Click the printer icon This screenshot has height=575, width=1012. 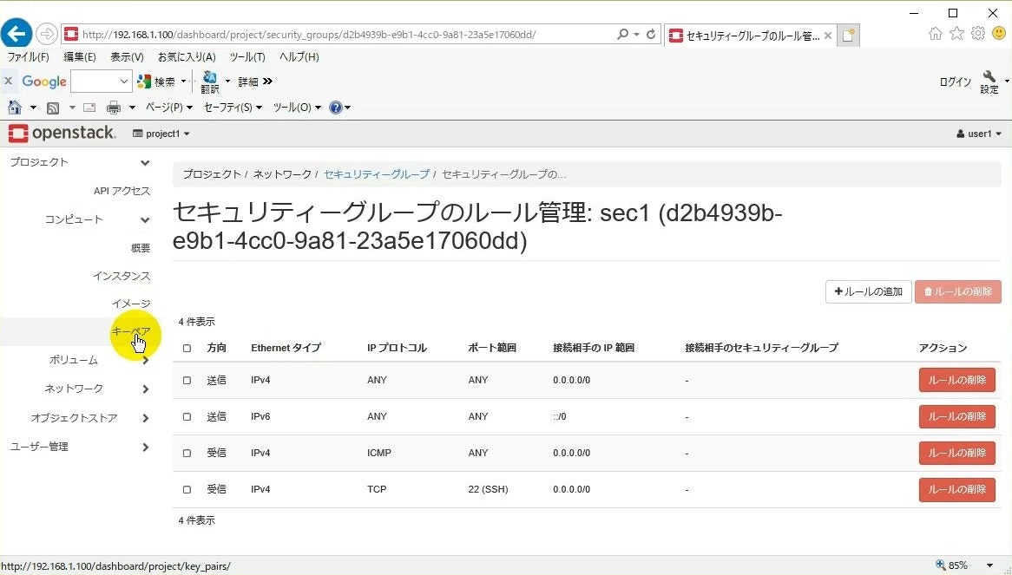[x=114, y=108]
